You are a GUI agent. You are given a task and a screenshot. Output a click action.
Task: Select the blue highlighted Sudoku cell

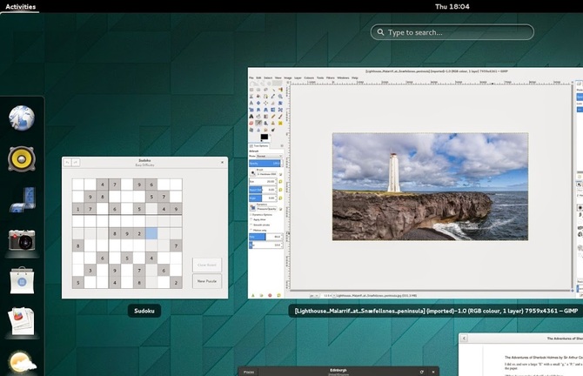[151, 233]
